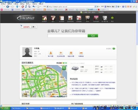
Task: Open the last item in browser menu bar
Action: click(41, 4)
